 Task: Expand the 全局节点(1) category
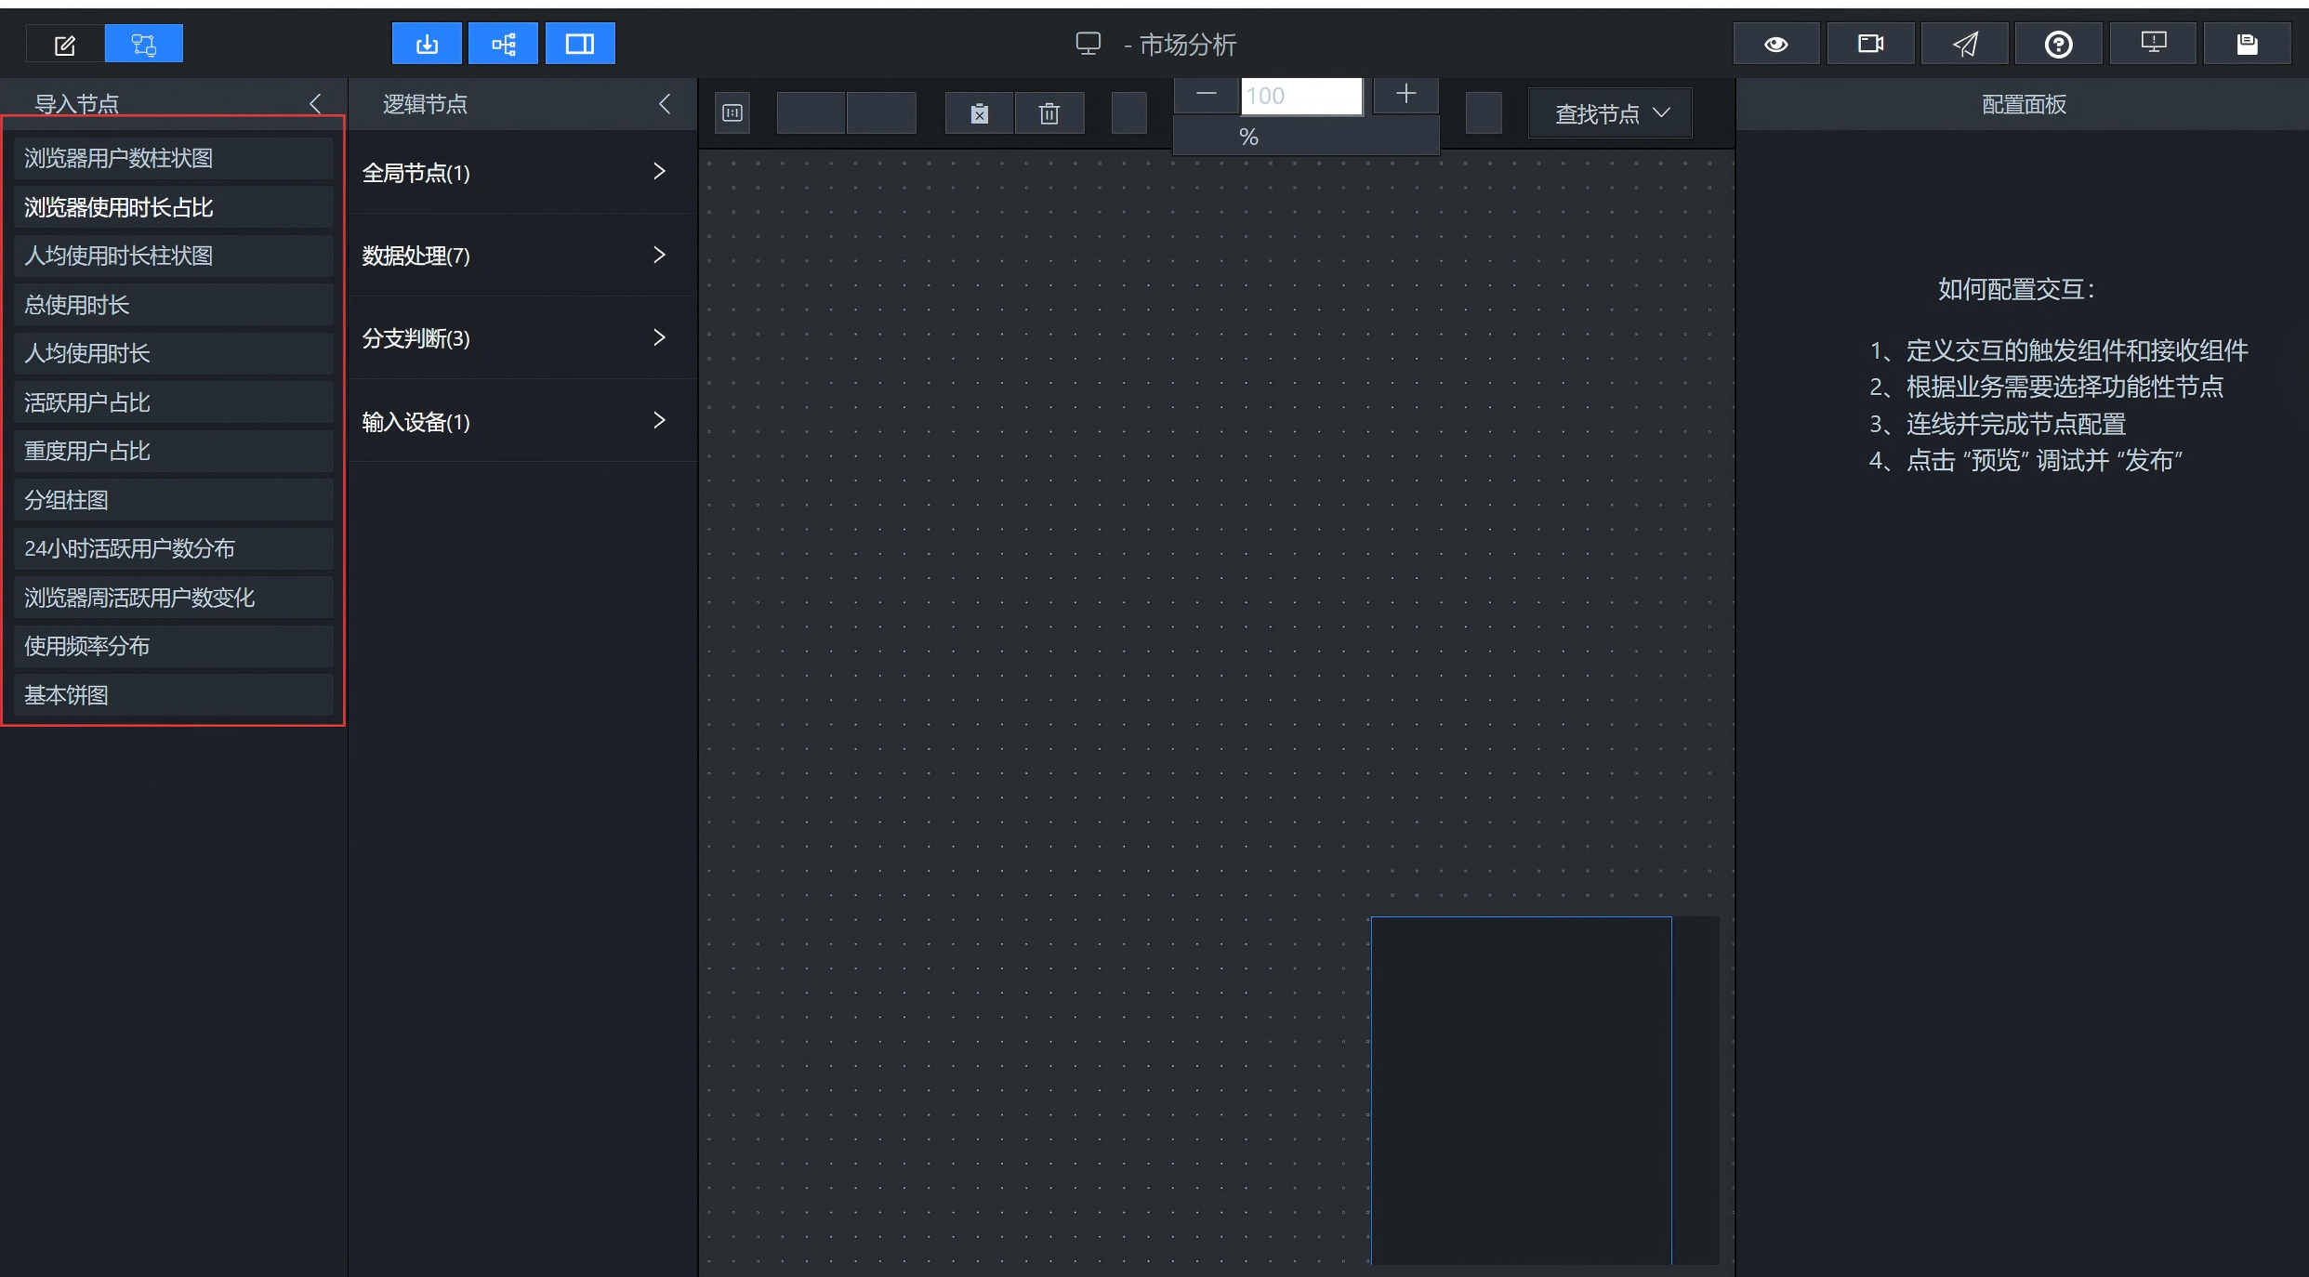point(522,173)
